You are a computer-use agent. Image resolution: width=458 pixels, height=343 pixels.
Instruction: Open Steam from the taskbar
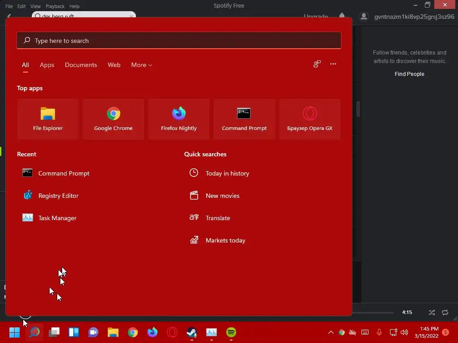pyautogui.click(x=191, y=332)
